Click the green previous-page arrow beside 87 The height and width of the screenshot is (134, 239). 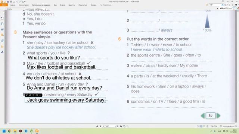pyautogui.click(x=203, y=116)
